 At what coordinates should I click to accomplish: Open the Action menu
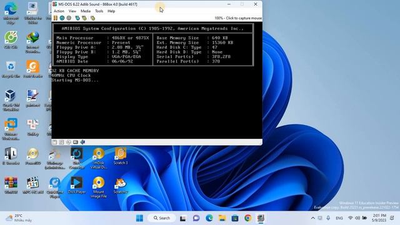point(59,11)
